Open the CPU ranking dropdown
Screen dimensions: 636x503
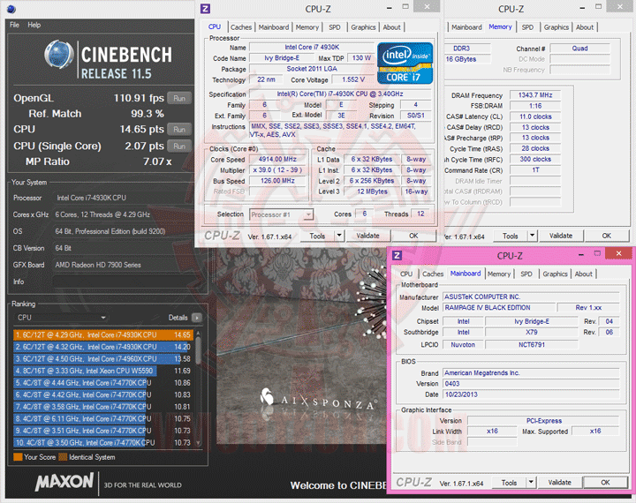(x=61, y=318)
